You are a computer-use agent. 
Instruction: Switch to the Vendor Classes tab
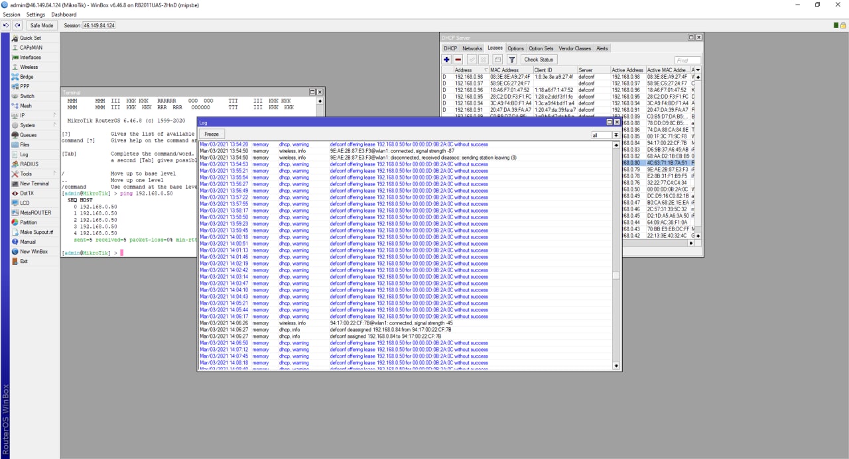pos(575,48)
